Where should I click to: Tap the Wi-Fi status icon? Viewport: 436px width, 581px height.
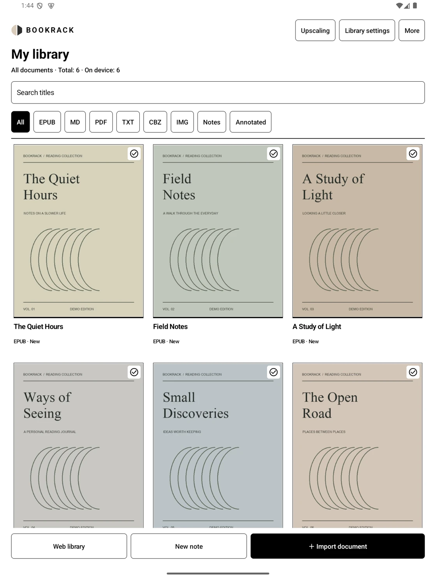(399, 5)
